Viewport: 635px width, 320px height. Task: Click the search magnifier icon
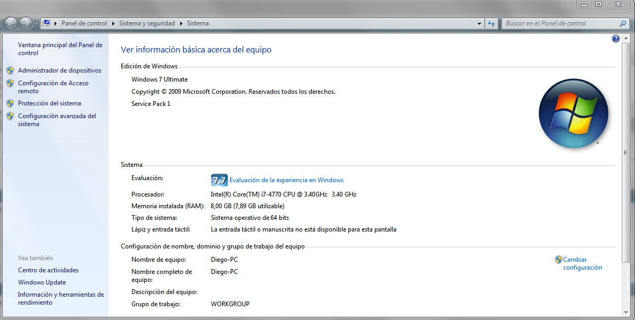click(623, 23)
